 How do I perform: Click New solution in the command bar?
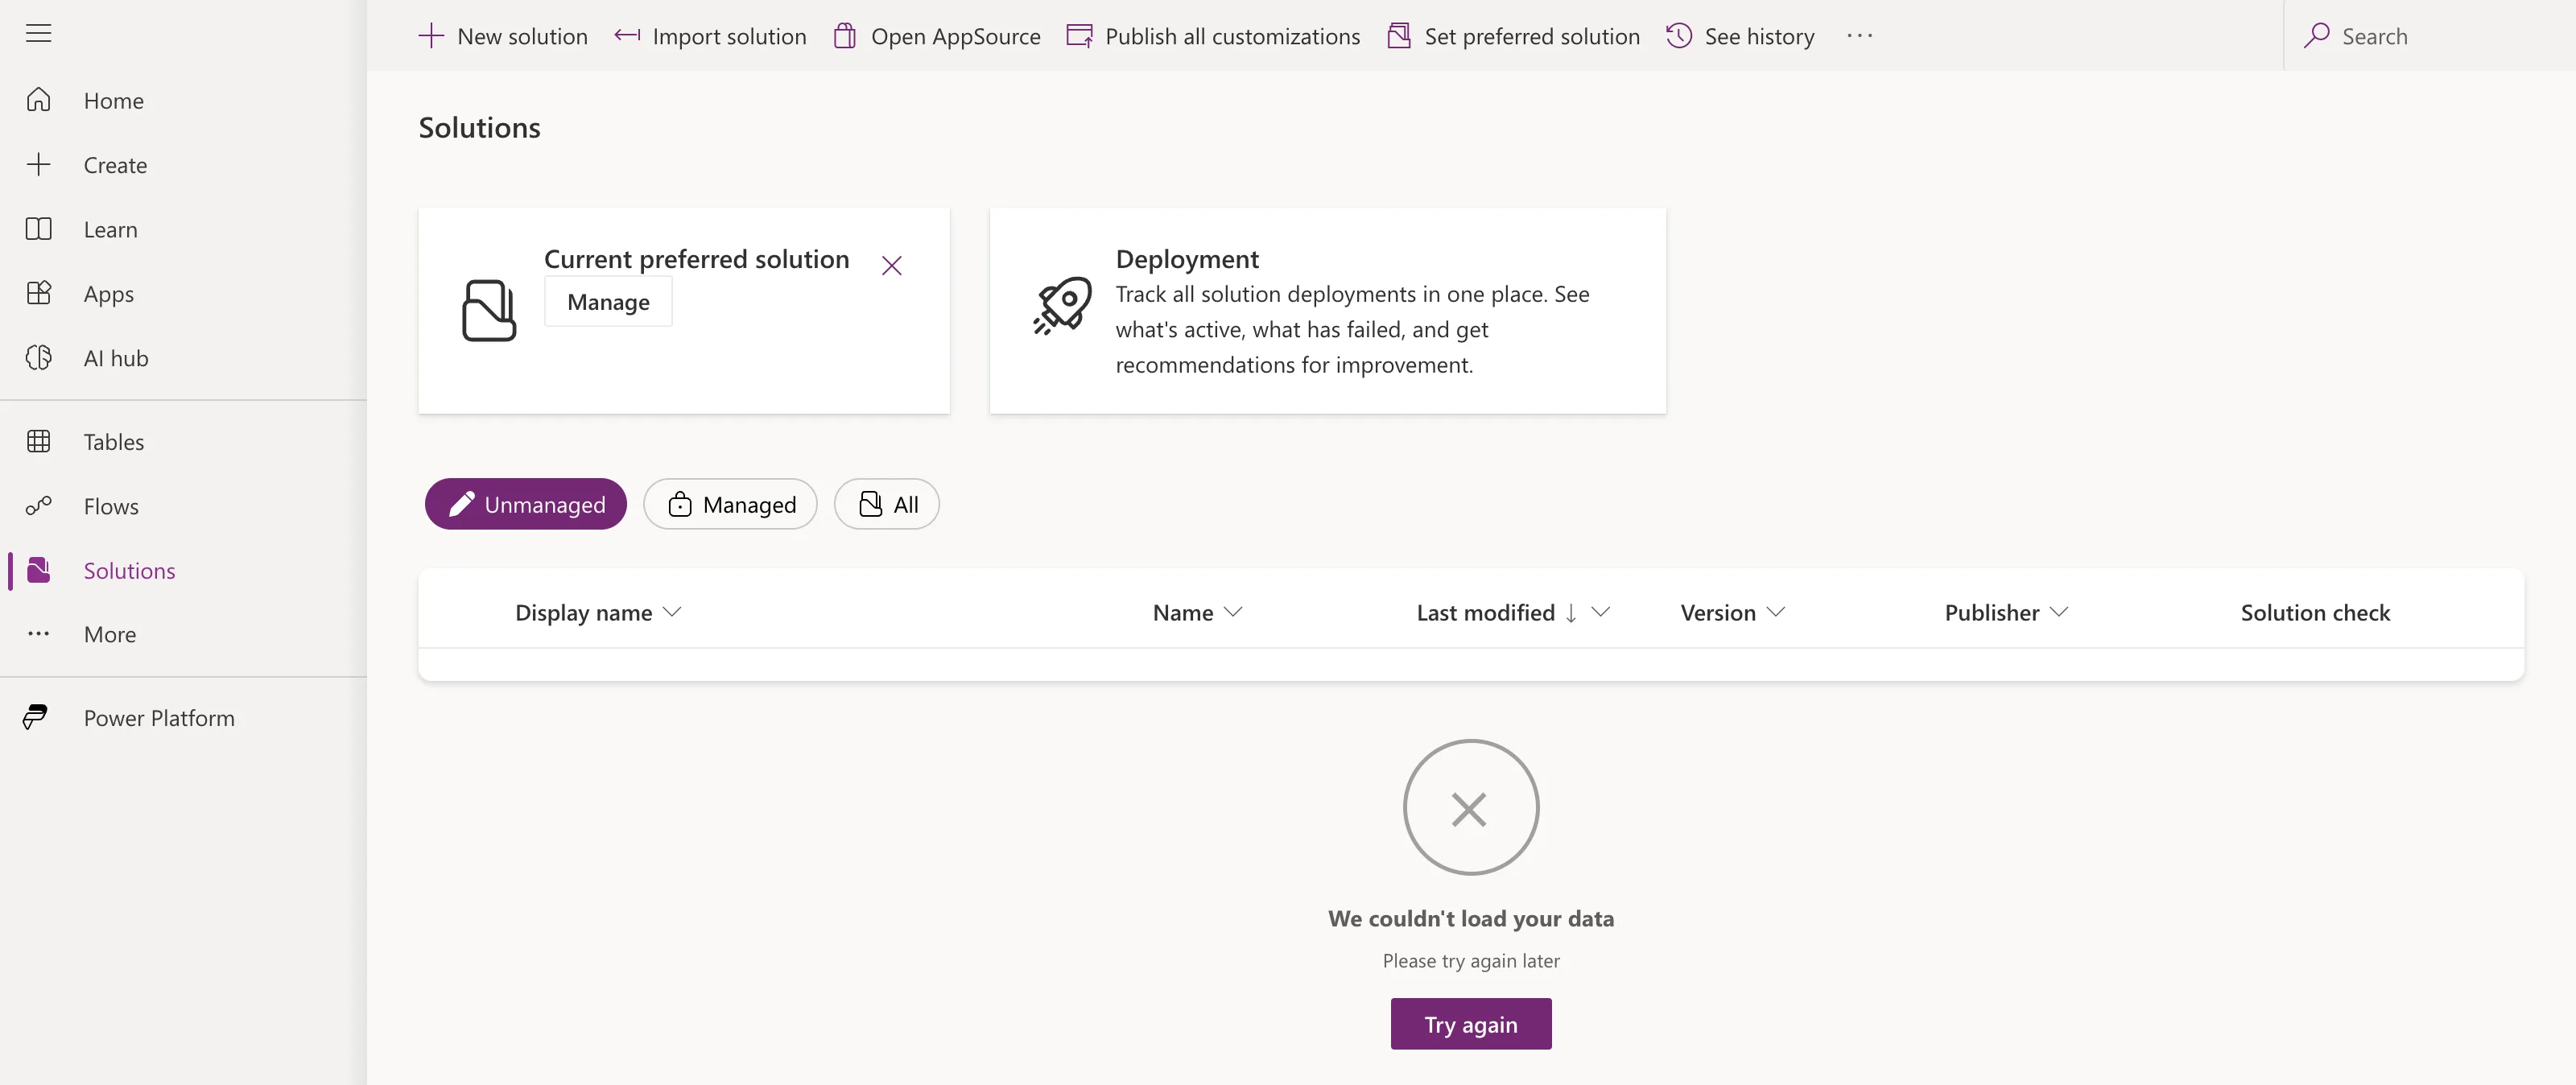click(x=503, y=36)
